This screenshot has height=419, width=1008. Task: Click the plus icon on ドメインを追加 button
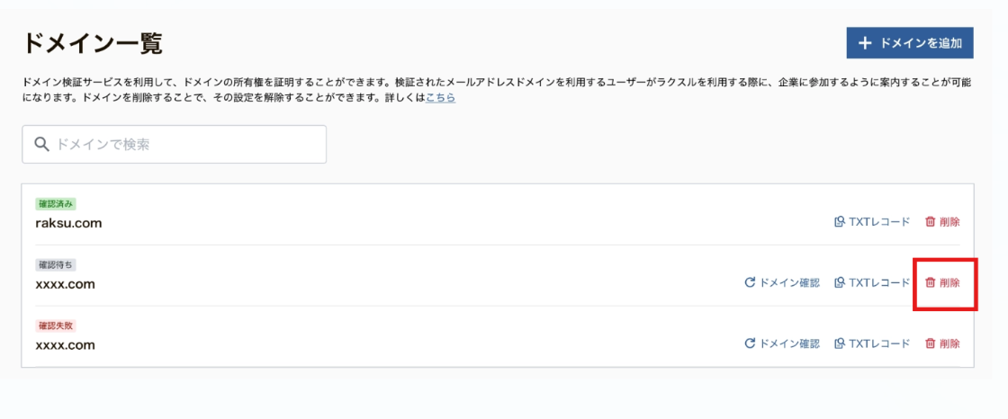pos(865,43)
